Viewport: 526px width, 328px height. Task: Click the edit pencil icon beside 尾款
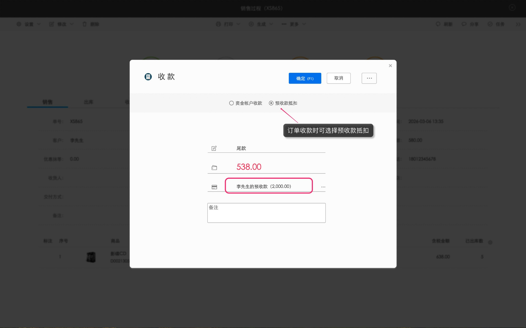[214, 148]
